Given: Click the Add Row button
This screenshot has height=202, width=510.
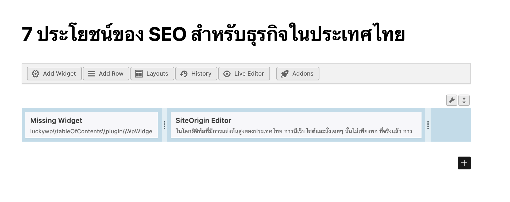Looking at the screenshot, I should pos(106,73).
